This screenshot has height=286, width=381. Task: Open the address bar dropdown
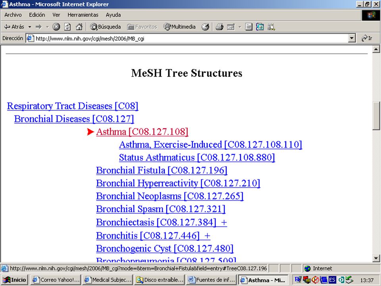[352, 39]
